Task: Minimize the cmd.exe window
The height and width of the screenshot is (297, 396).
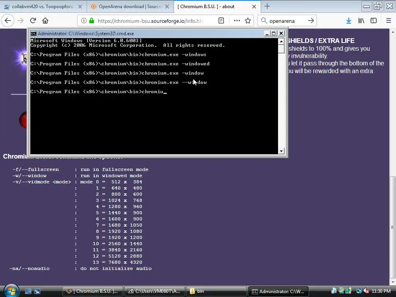Action: point(267,33)
